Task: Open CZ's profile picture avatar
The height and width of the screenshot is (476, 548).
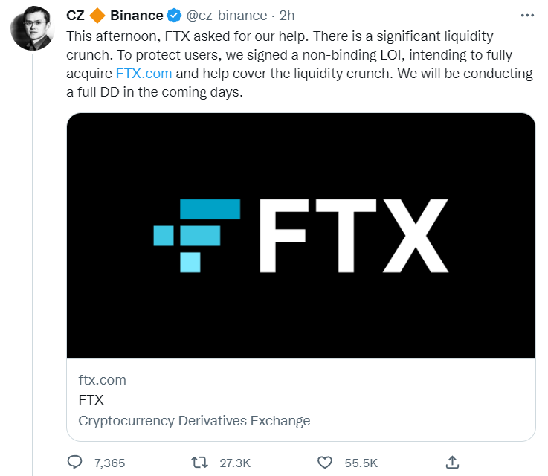Action: pyautogui.click(x=33, y=29)
